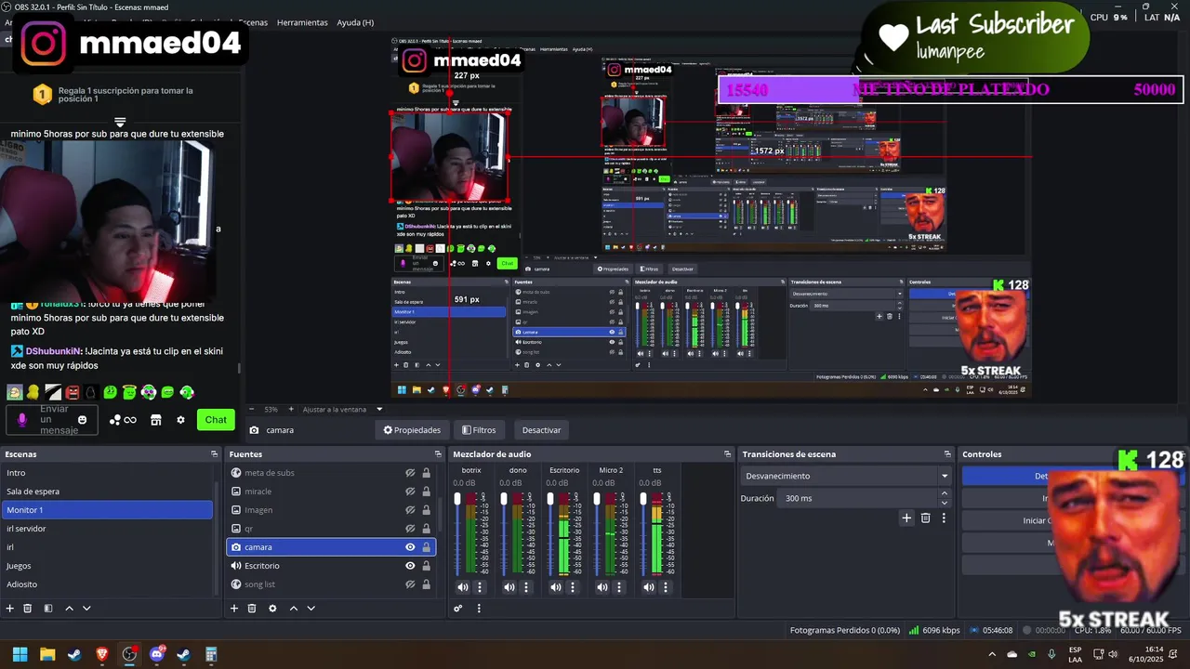Image resolution: width=1190 pixels, height=669 pixels.
Task: Show the Imagen source
Action: pyautogui.click(x=410, y=510)
